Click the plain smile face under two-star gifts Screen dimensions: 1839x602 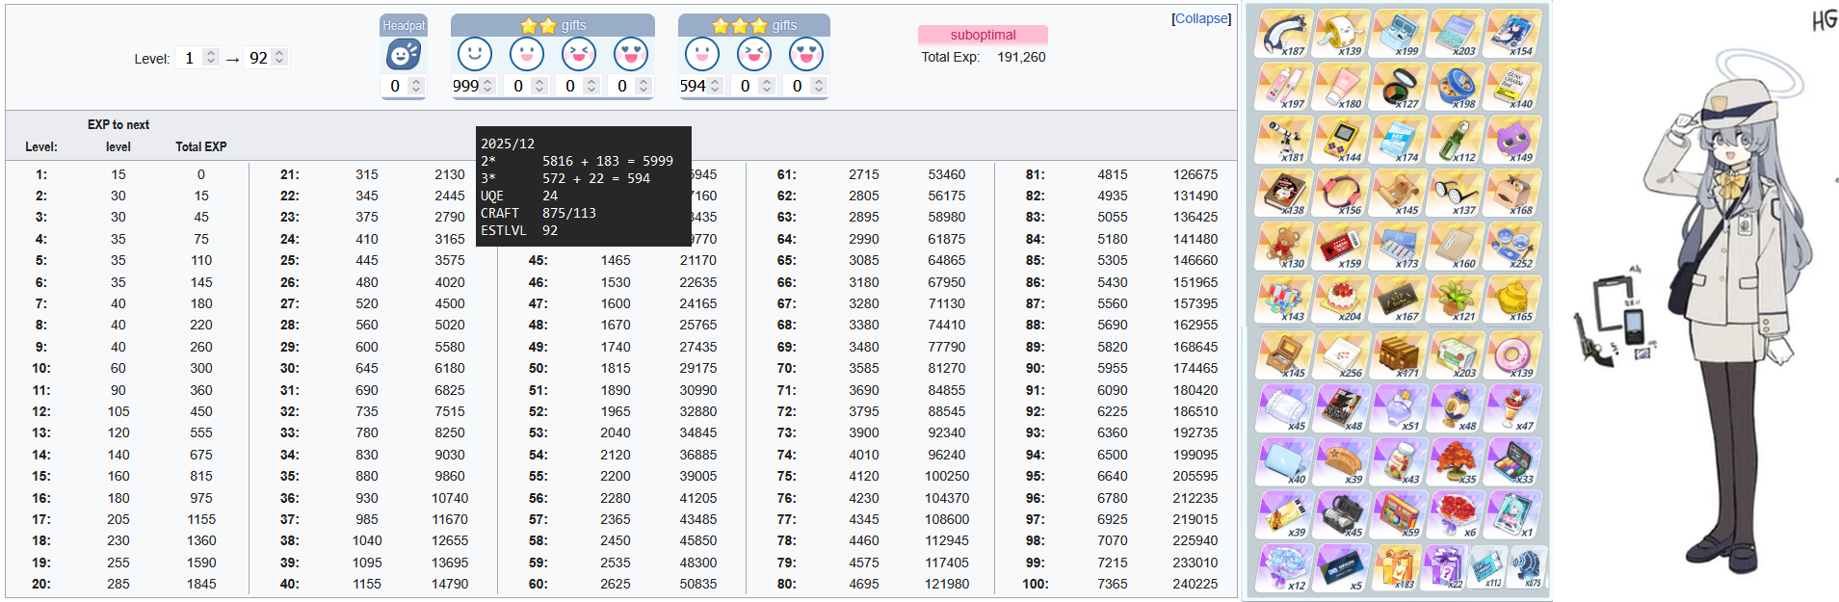475,55
